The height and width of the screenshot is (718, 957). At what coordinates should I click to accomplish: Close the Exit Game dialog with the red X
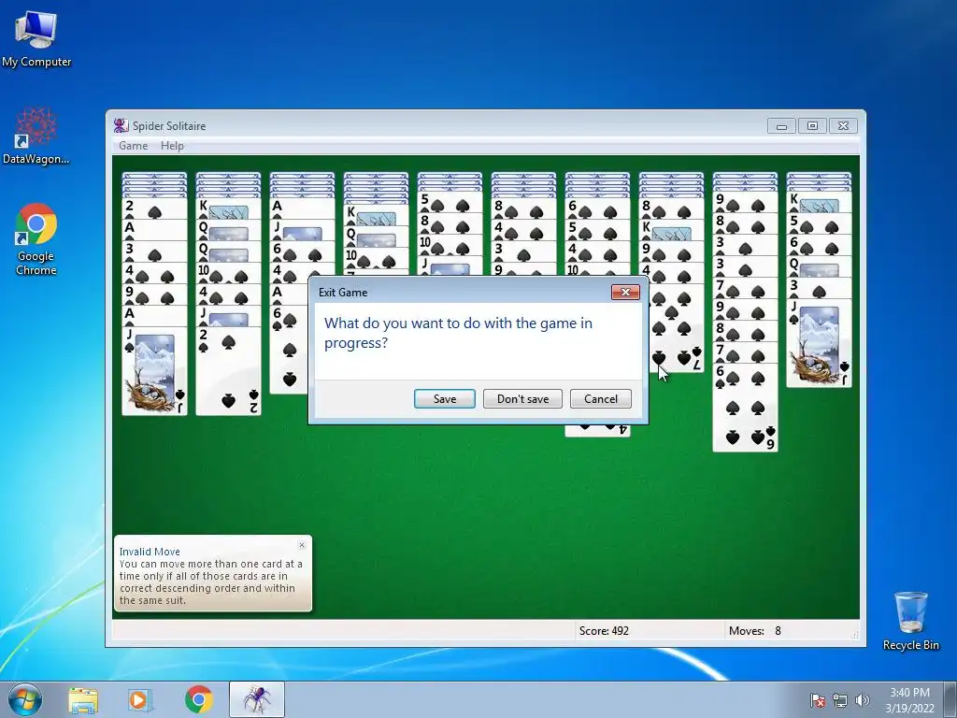[625, 293]
